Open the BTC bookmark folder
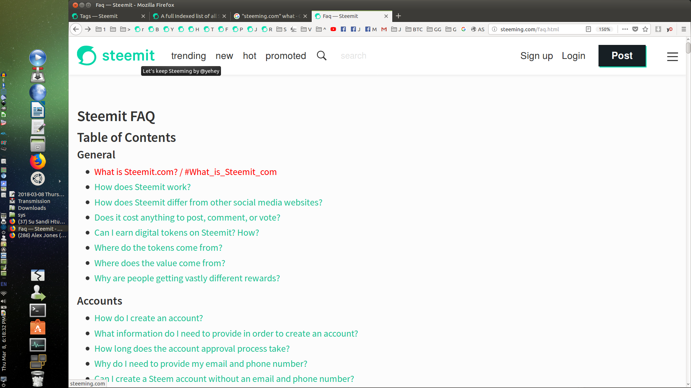The height and width of the screenshot is (388, 691). (414, 29)
